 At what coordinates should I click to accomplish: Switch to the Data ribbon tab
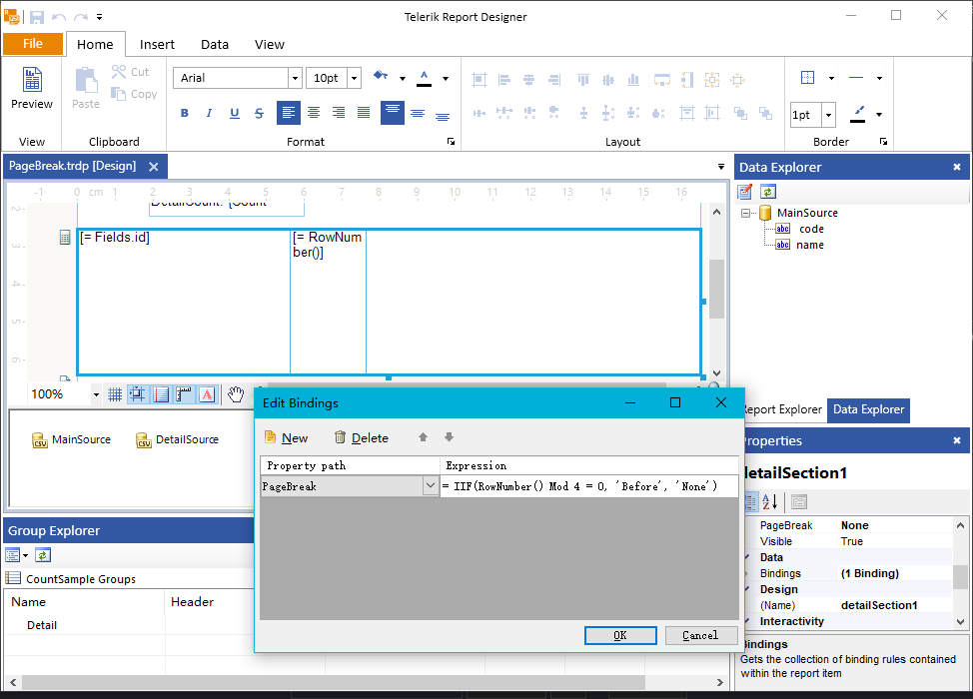tap(215, 45)
